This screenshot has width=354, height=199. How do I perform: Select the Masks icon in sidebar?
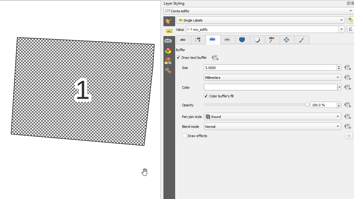[x=168, y=41]
